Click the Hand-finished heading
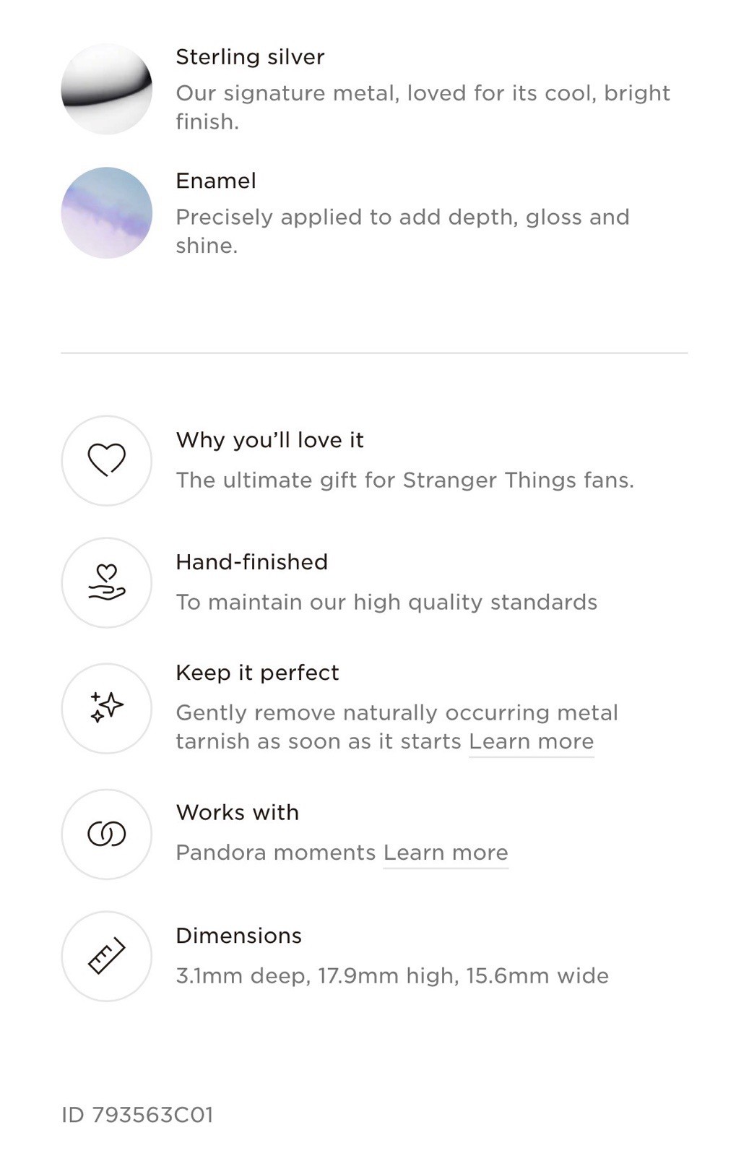This screenshot has height=1156, width=749. tap(251, 562)
